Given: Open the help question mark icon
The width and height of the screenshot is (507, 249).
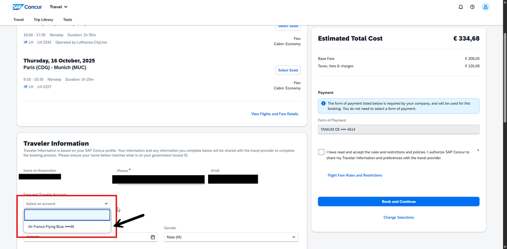Looking at the screenshot, I should 472,7.
